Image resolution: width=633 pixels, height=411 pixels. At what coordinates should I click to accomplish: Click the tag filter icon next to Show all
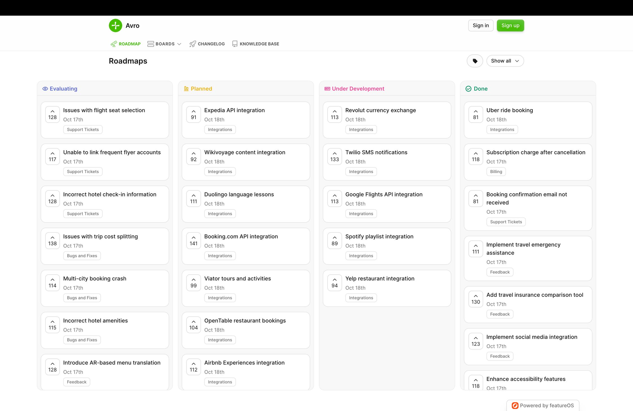pyautogui.click(x=476, y=60)
